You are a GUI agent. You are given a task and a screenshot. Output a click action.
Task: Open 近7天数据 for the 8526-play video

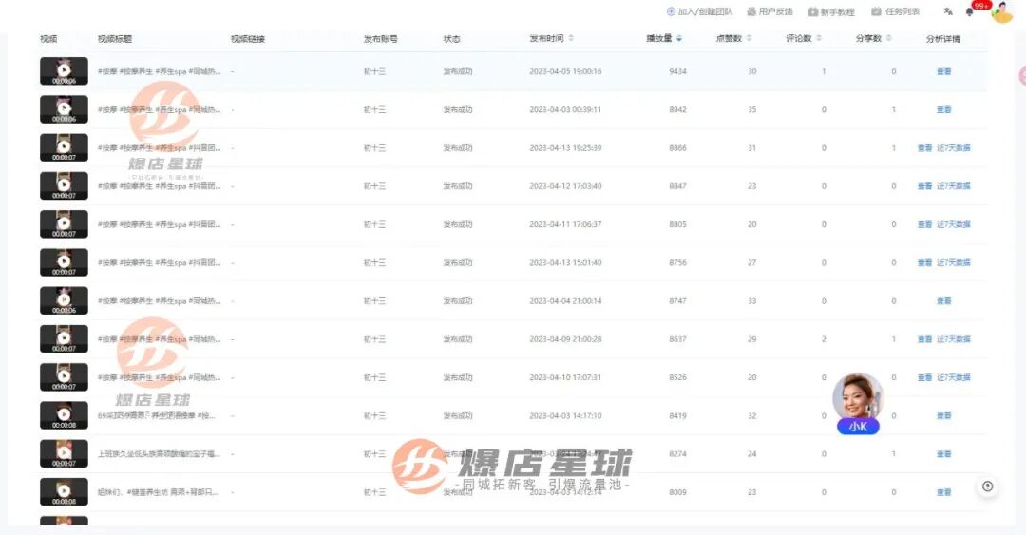click(954, 377)
